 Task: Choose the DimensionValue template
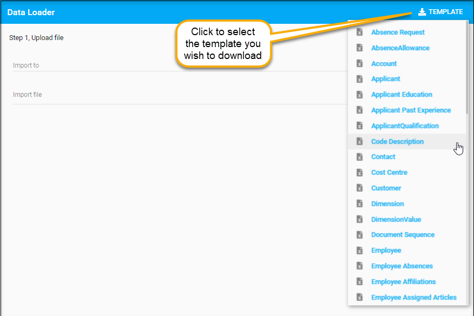click(396, 220)
